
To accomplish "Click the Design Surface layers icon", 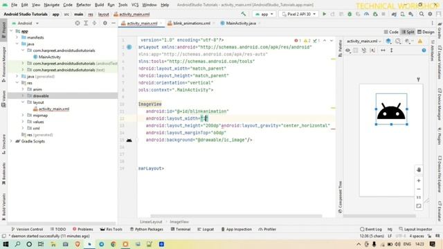I will (x=388, y=41).
